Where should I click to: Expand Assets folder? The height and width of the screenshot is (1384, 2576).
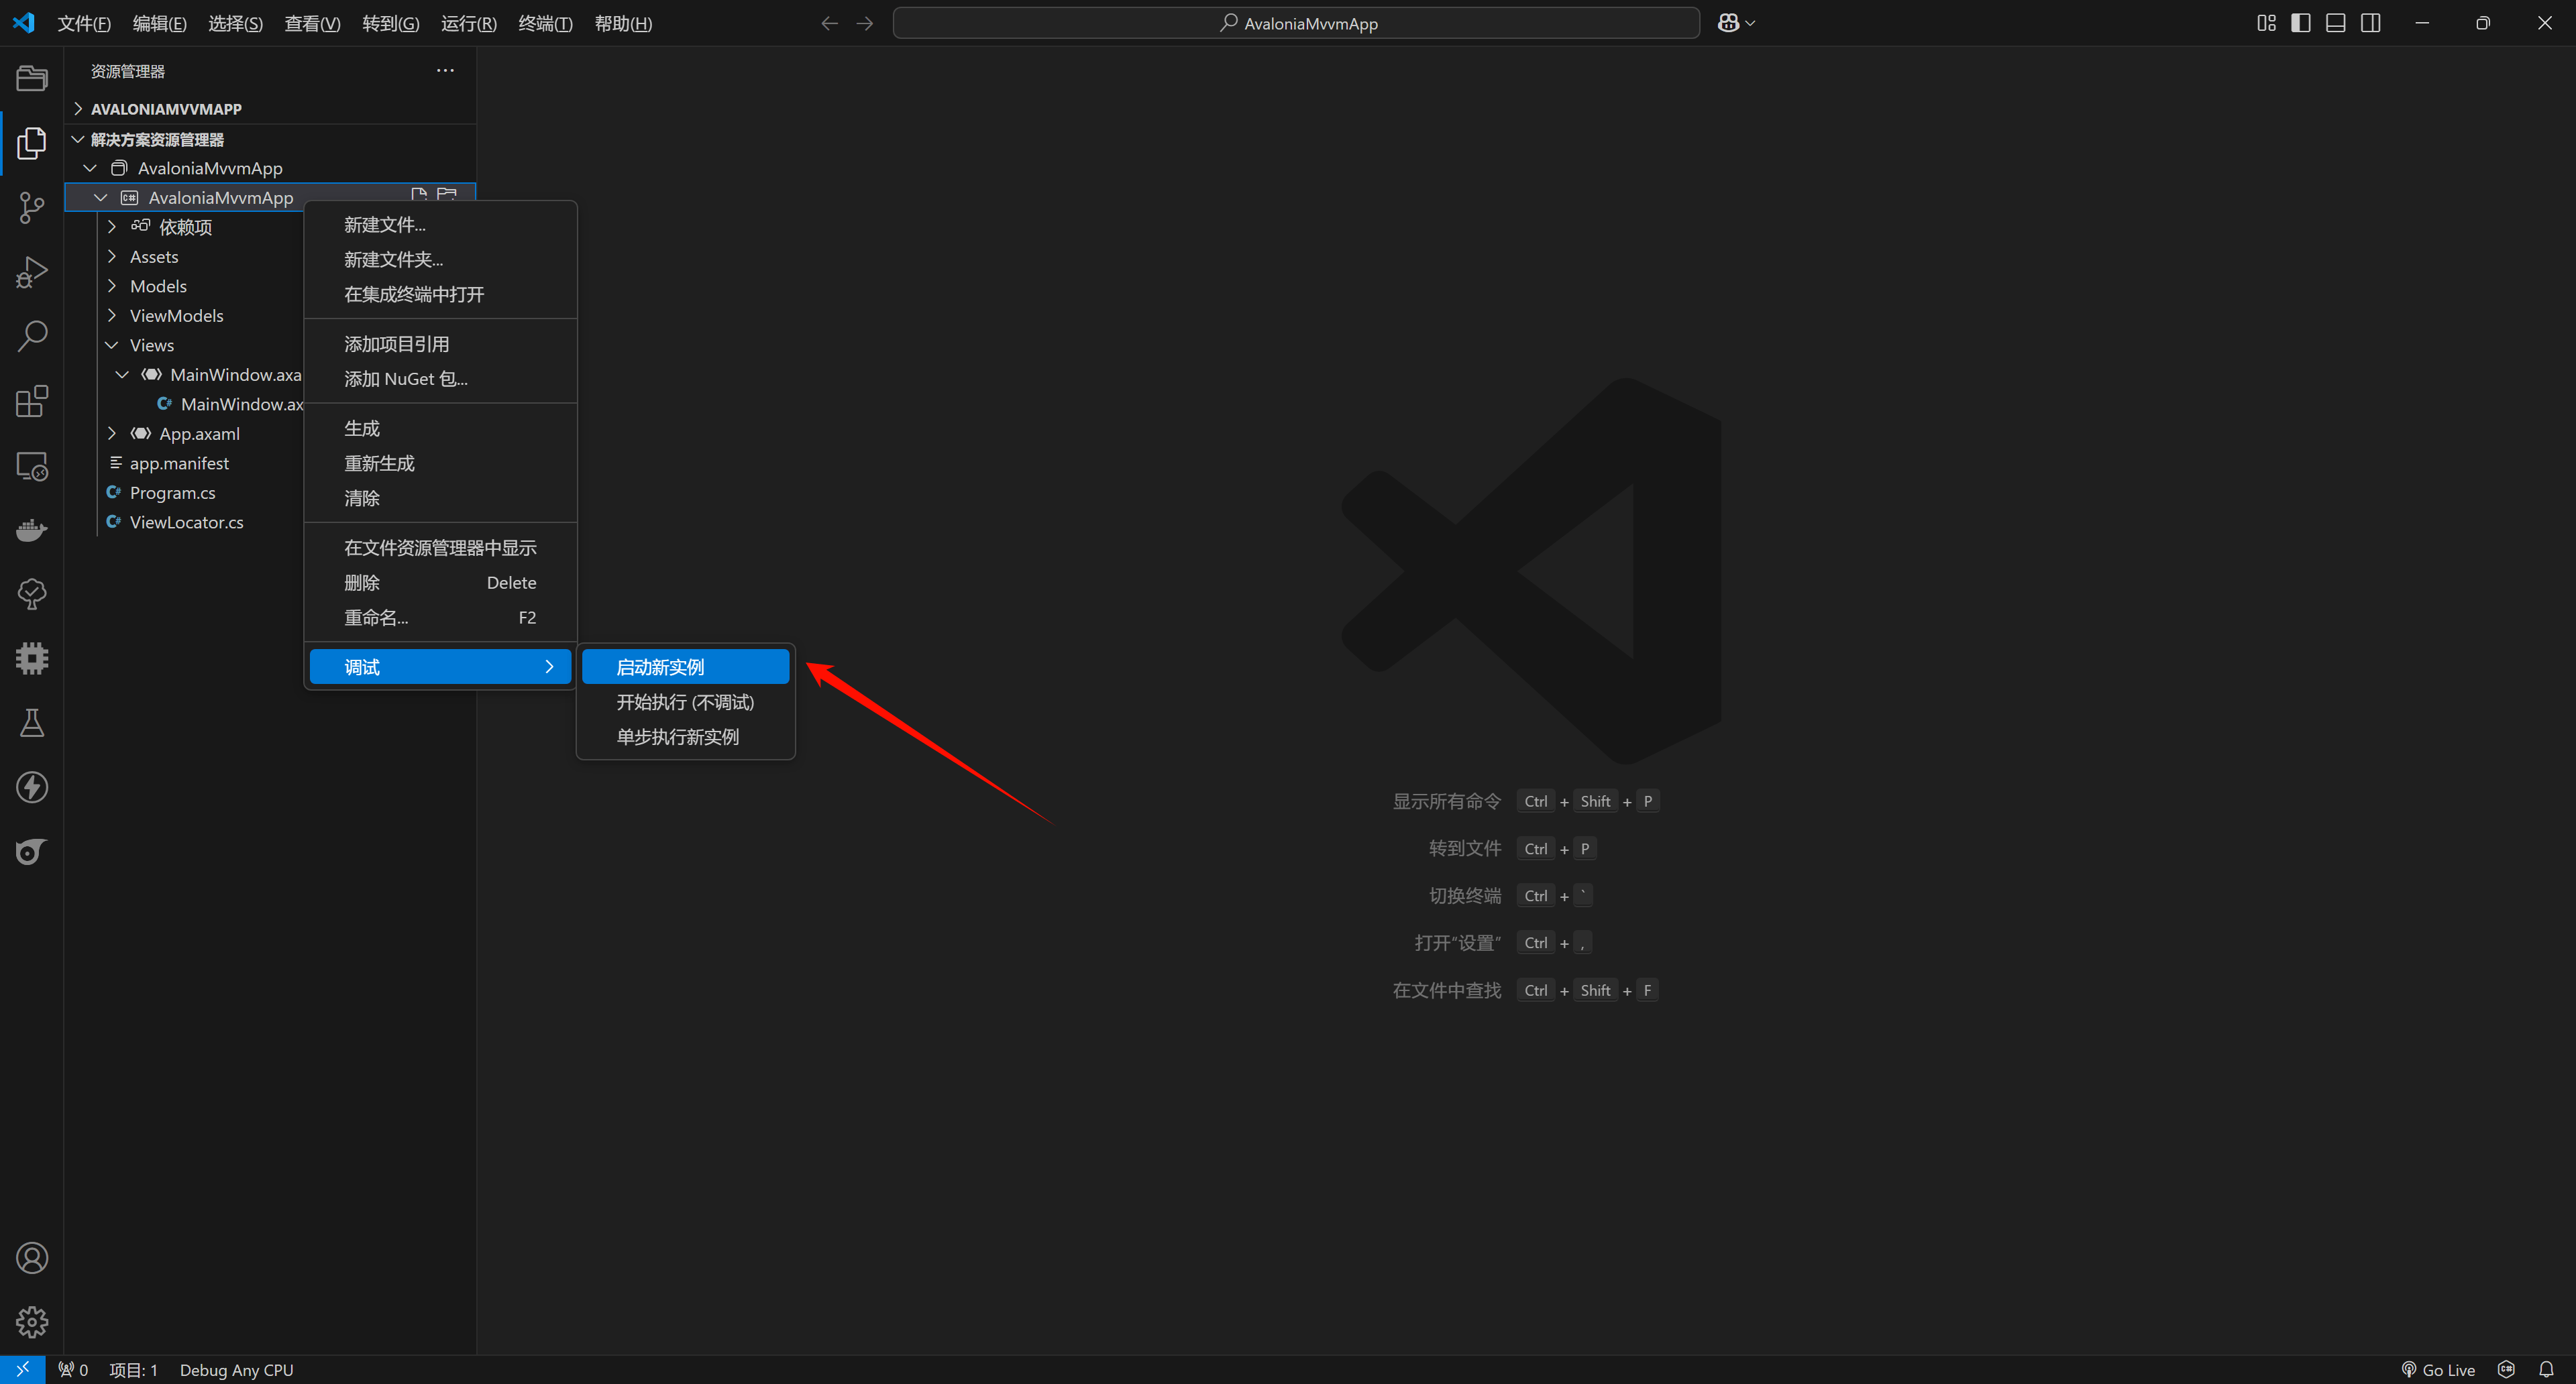(x=112, y=257)
